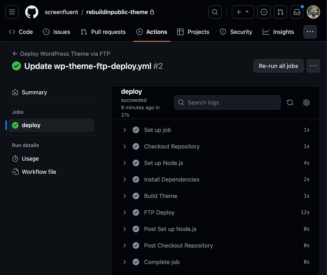Viewport: 327px width, 275px height.
Task: Open the search magnifier in header
Action: pos(215,12)
